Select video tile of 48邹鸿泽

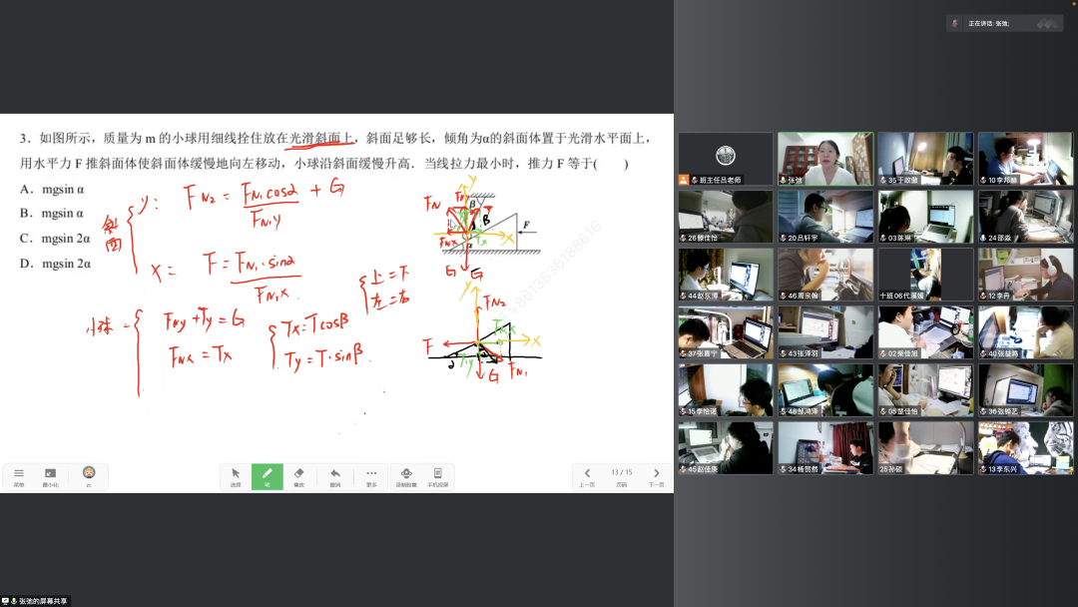[825, 389]
